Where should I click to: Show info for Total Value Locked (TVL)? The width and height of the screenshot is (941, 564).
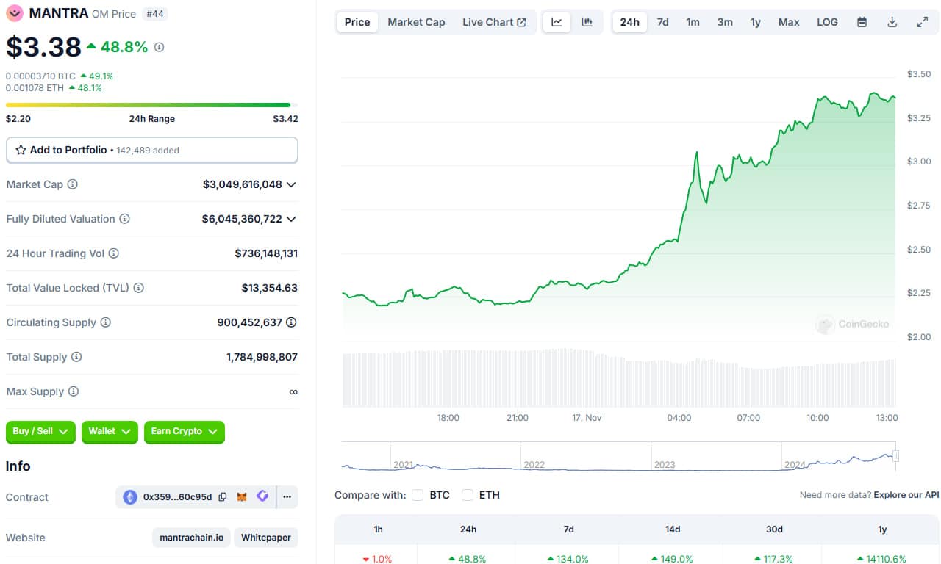coord(139,288)
